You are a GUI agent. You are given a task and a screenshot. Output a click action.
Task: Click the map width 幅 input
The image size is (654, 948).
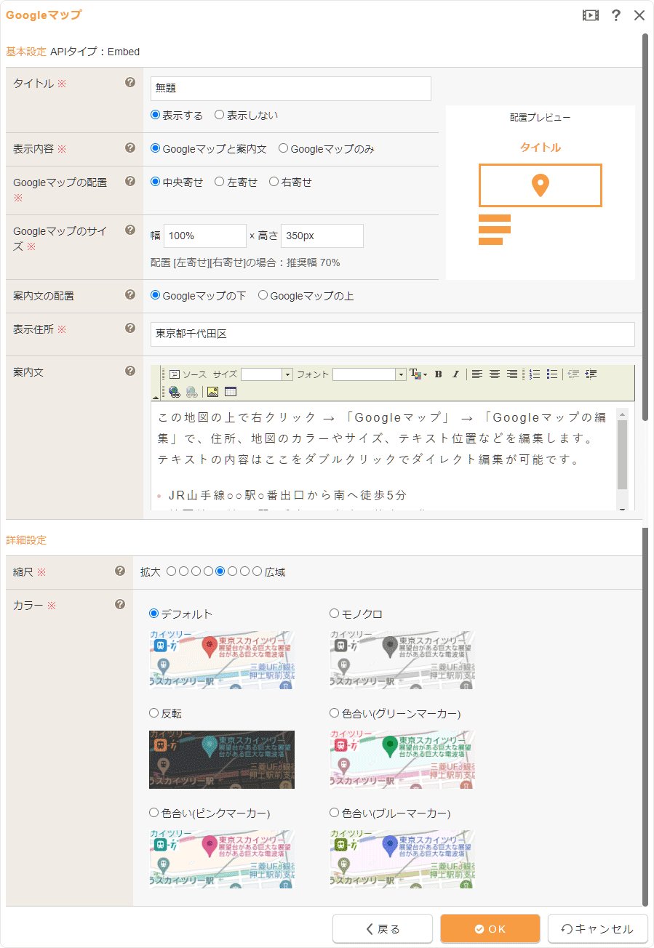click(205, 236)
